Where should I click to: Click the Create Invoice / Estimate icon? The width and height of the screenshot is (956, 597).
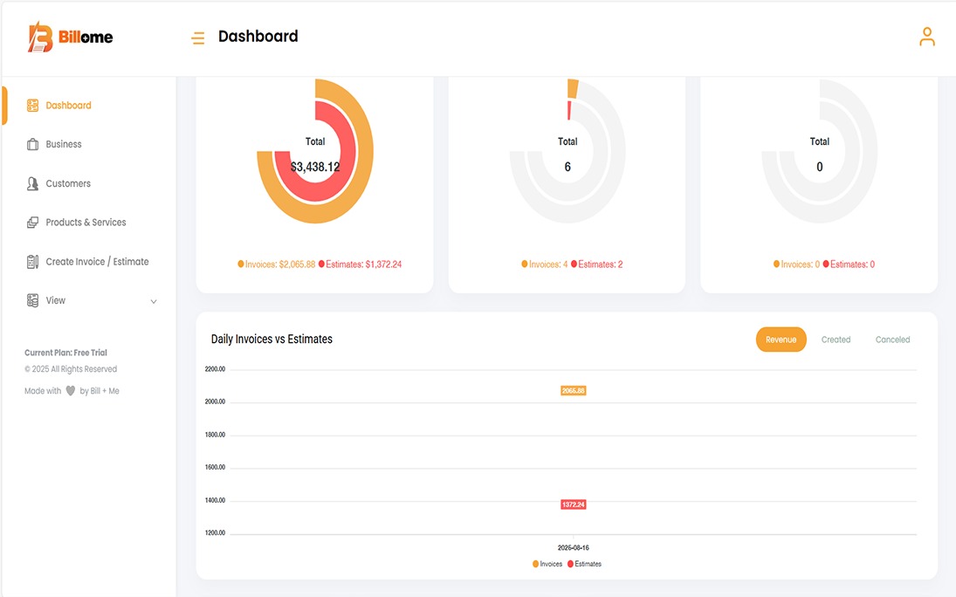pos(33,262)
